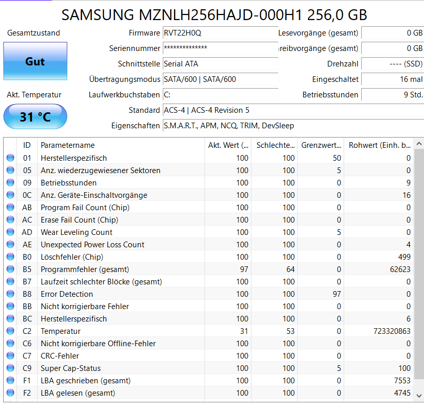Click the Lesevorgänge (gesamt) value field
Screen dimensions: 424x407
point(393,33)
